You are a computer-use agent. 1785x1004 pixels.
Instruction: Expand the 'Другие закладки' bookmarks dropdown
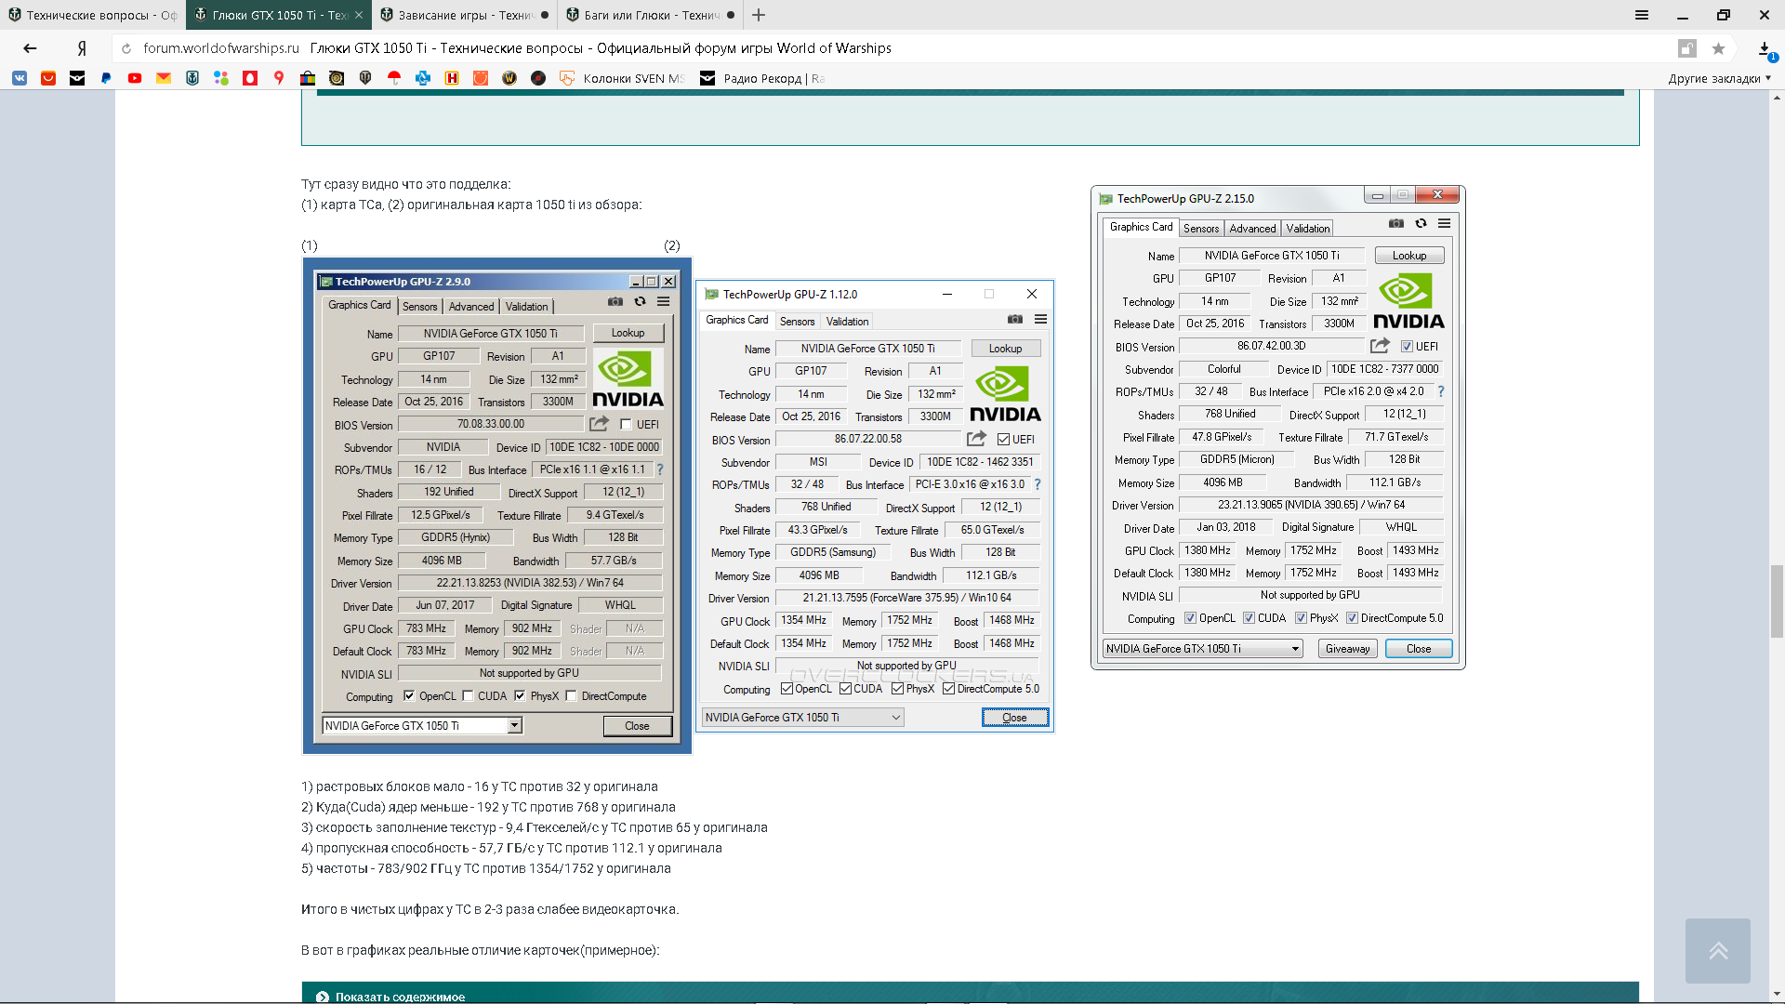click(x=1719, y=78)
